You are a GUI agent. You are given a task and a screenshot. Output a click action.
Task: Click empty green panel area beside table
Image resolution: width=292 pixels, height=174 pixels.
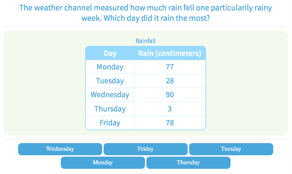[42, 87]
